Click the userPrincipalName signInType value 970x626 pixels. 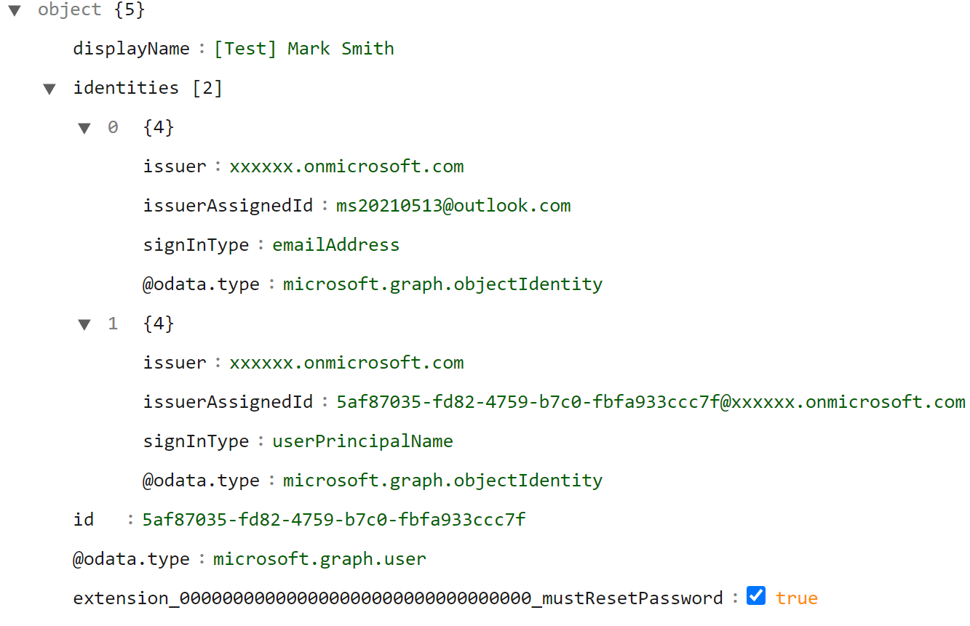[x=362, y=441]
